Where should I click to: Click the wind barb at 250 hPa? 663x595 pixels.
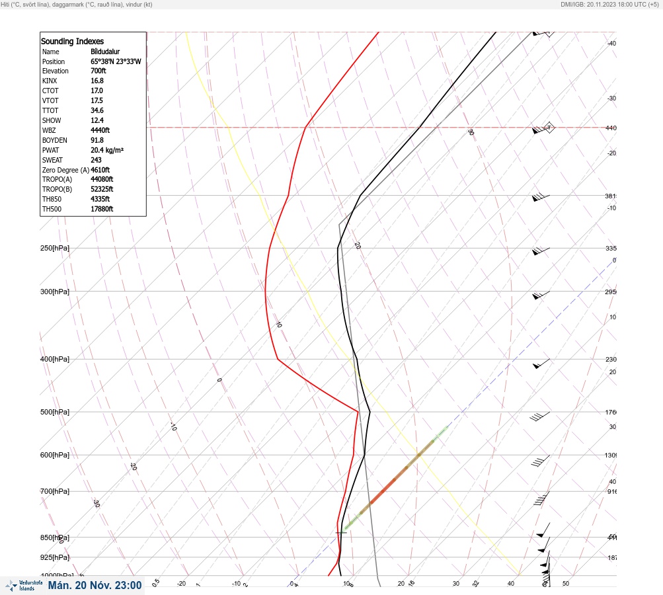tap(541, 251)
